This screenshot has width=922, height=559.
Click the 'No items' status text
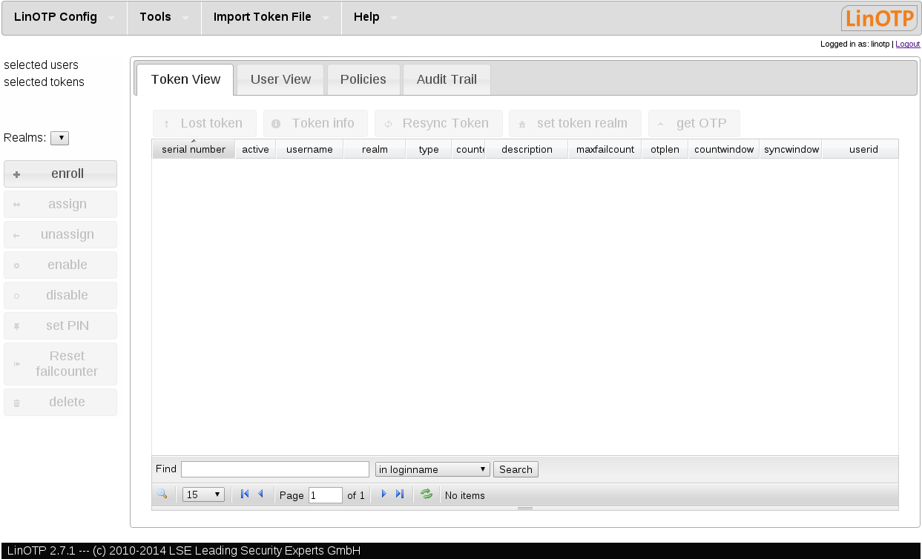[465, 495]
